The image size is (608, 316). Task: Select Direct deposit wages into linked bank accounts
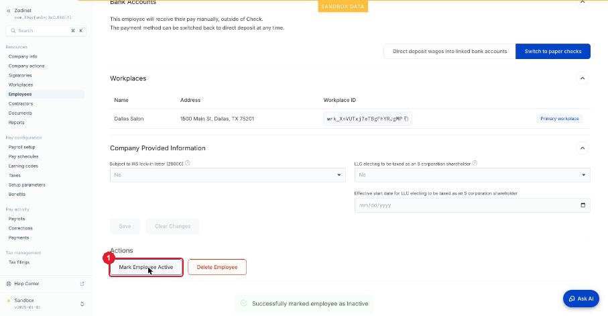(450, 51)
